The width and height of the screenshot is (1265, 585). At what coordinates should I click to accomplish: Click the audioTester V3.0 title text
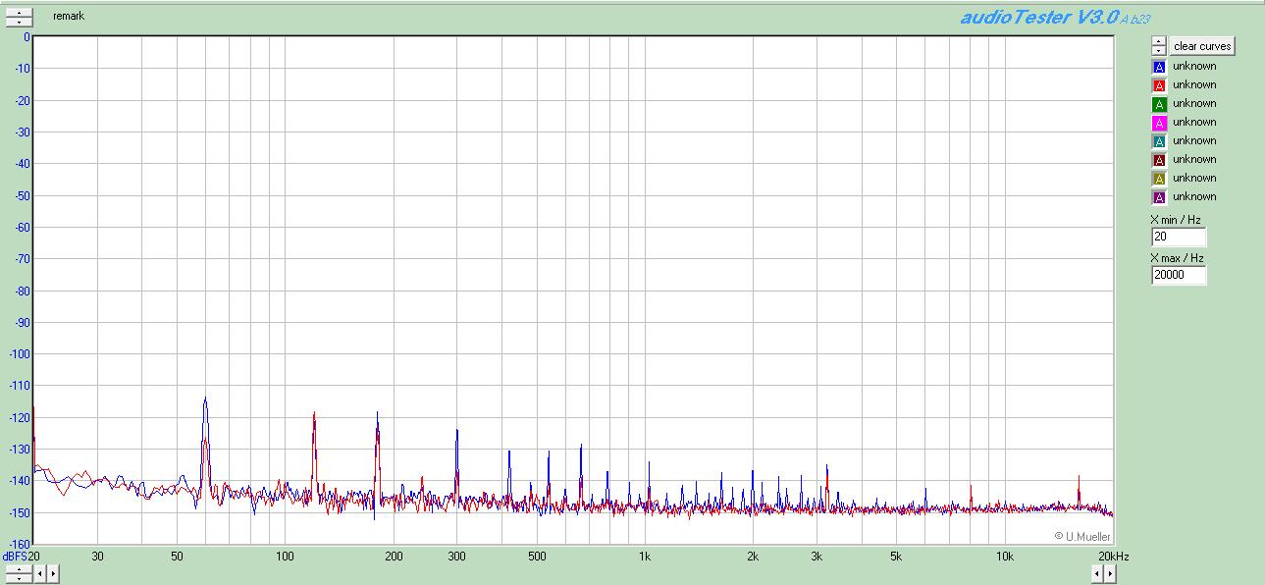1039,17
